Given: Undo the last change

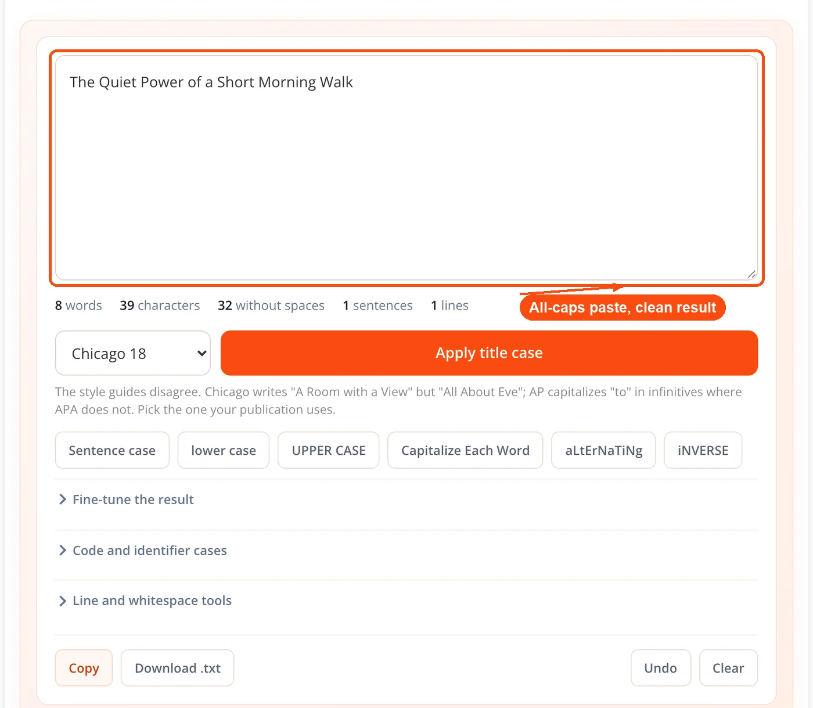Looking at the screenshot, I should click(x=660, y=668).
